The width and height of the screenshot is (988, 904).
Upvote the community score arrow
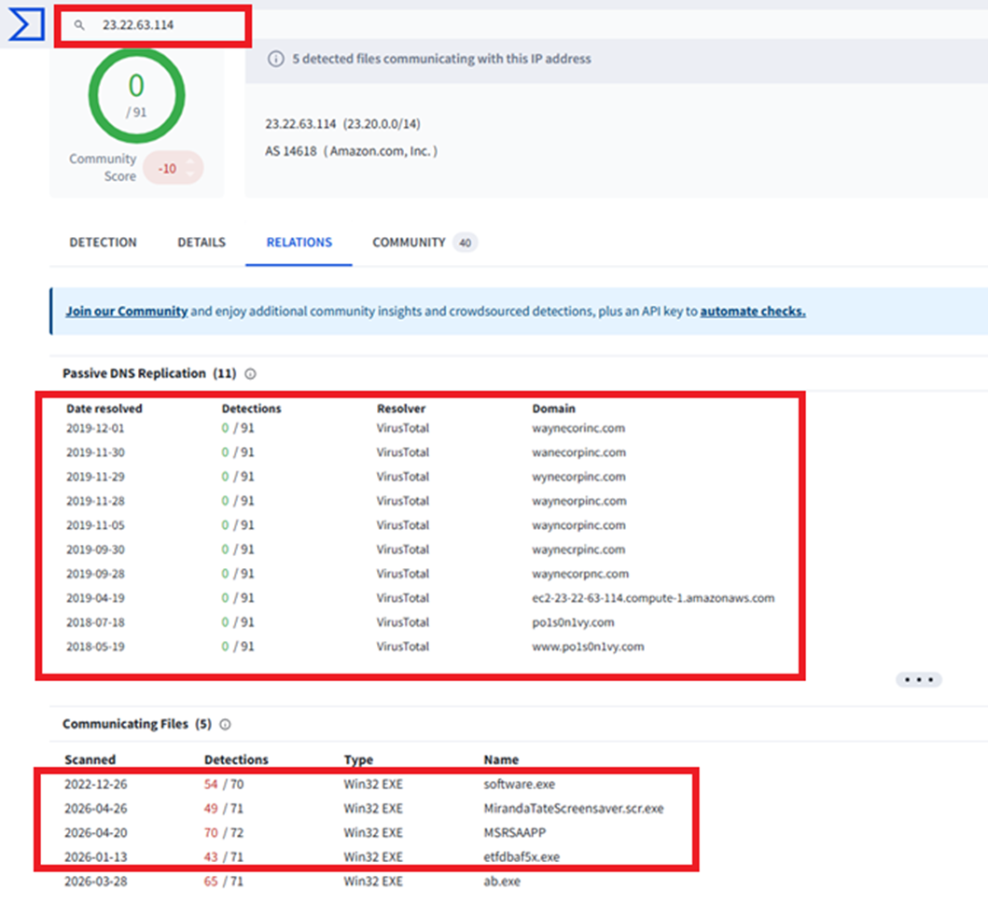191,162
